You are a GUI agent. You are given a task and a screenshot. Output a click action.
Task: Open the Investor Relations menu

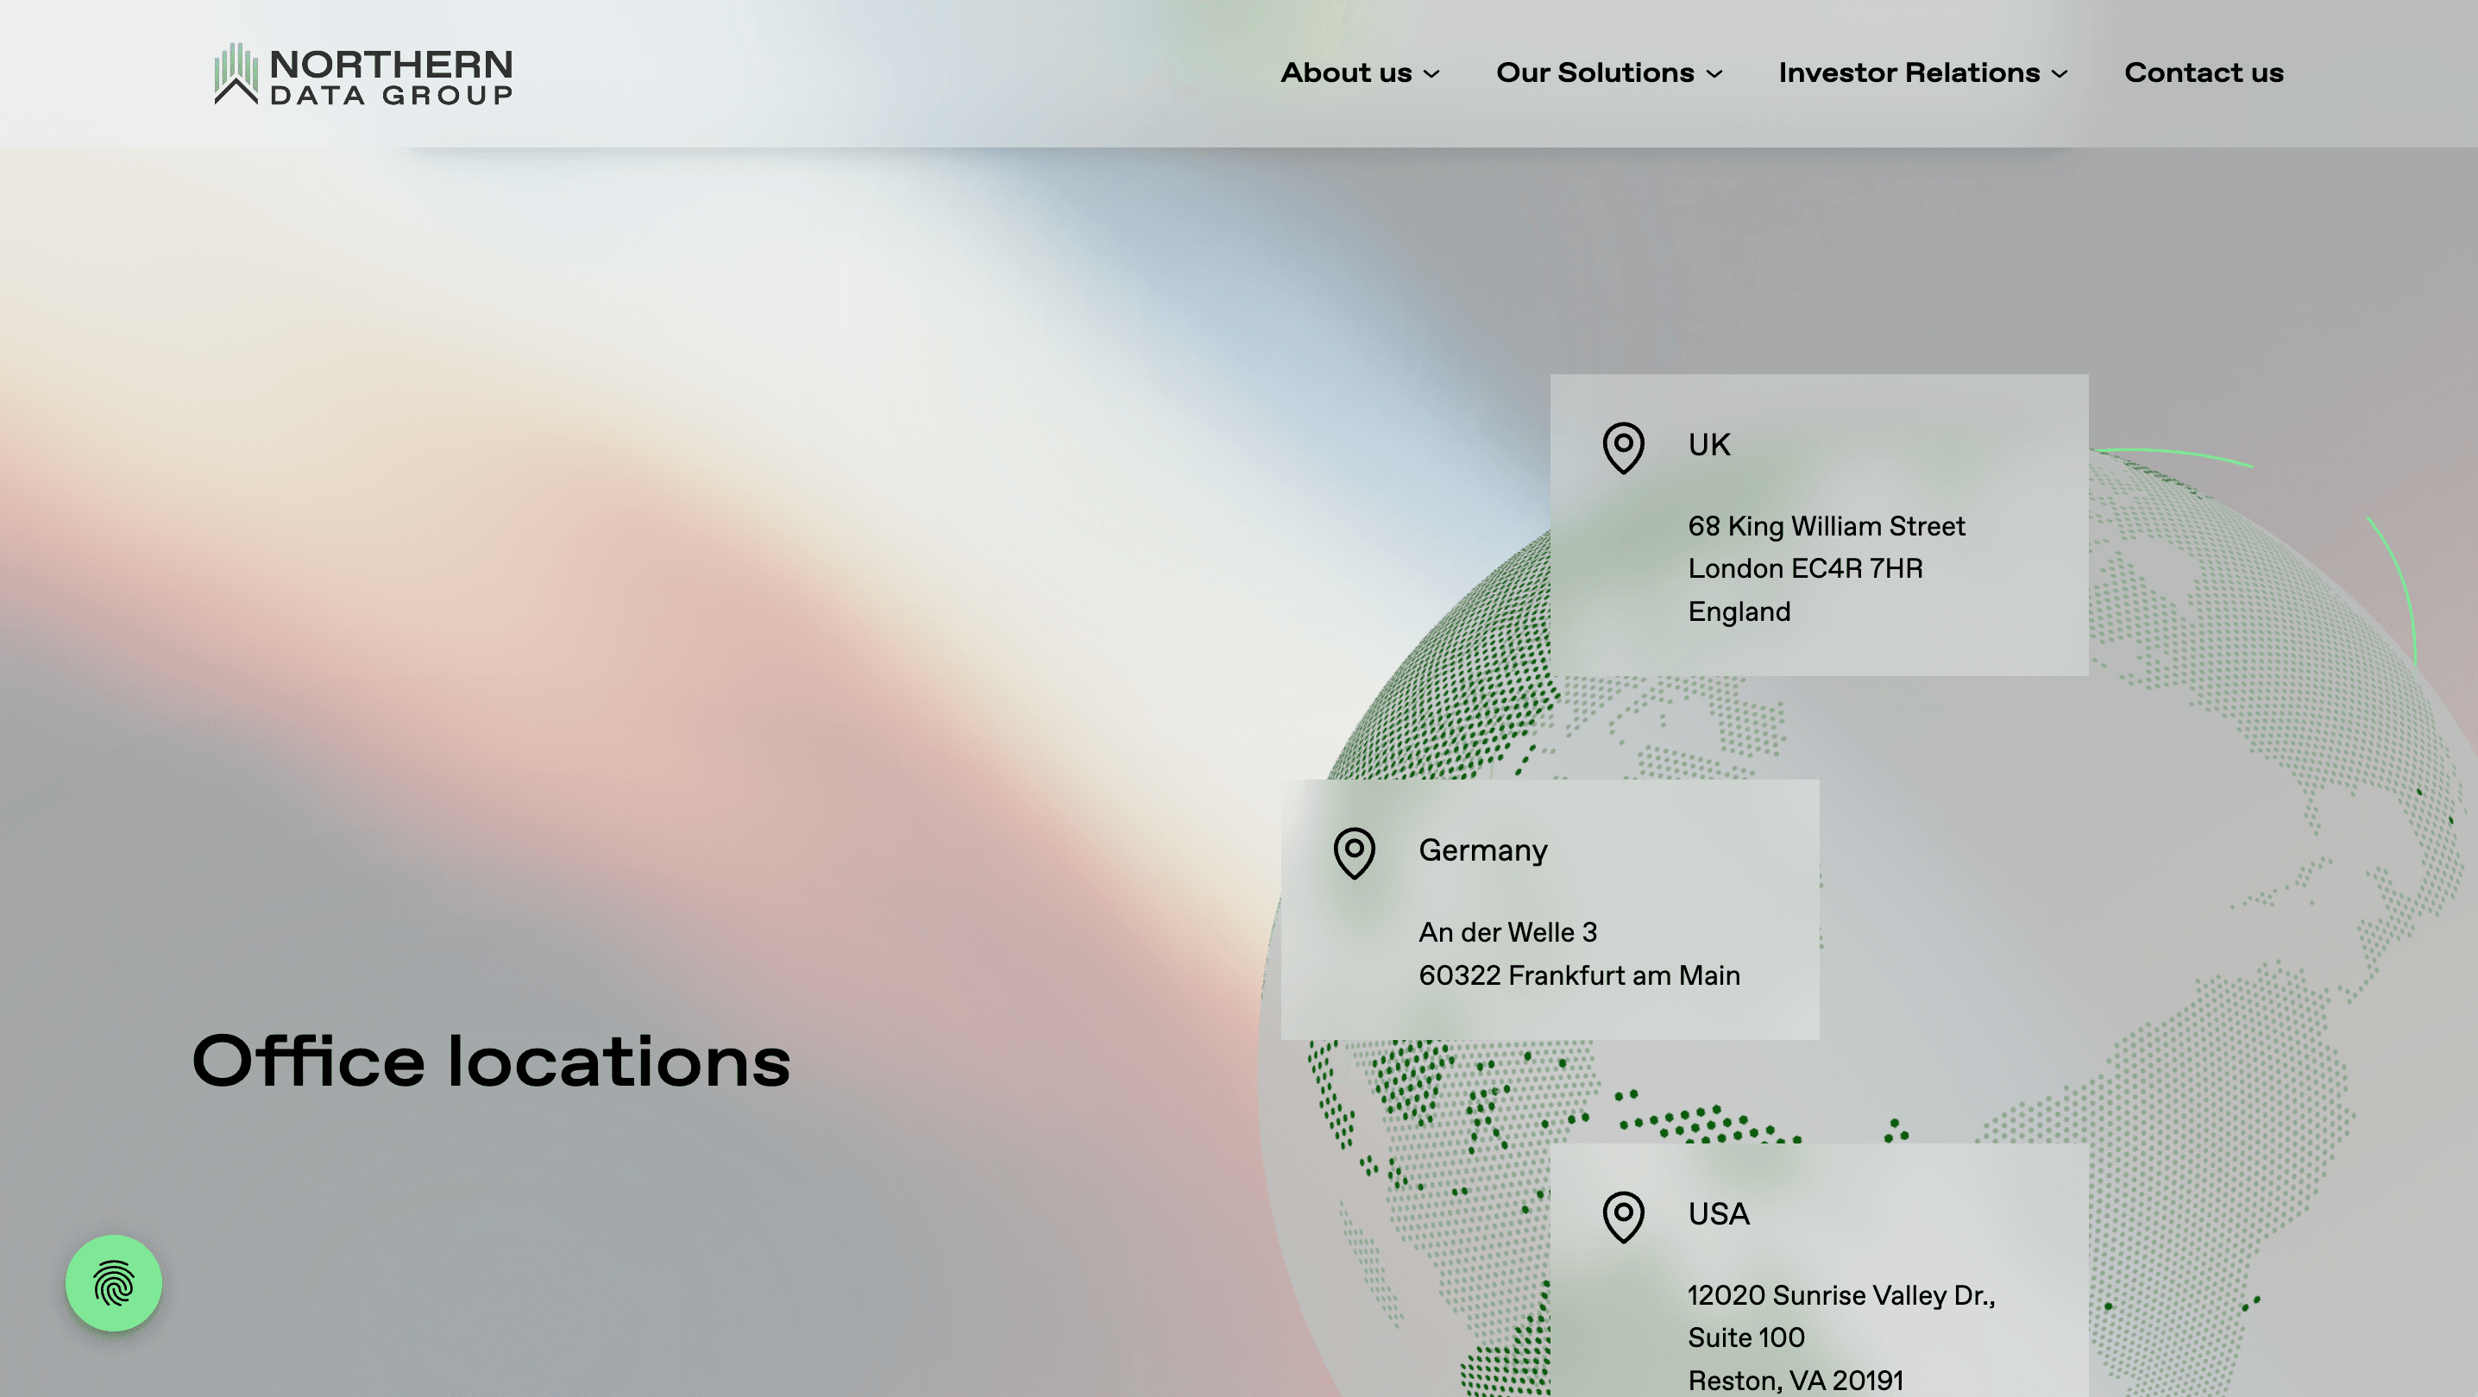(x=1909, y=73)
